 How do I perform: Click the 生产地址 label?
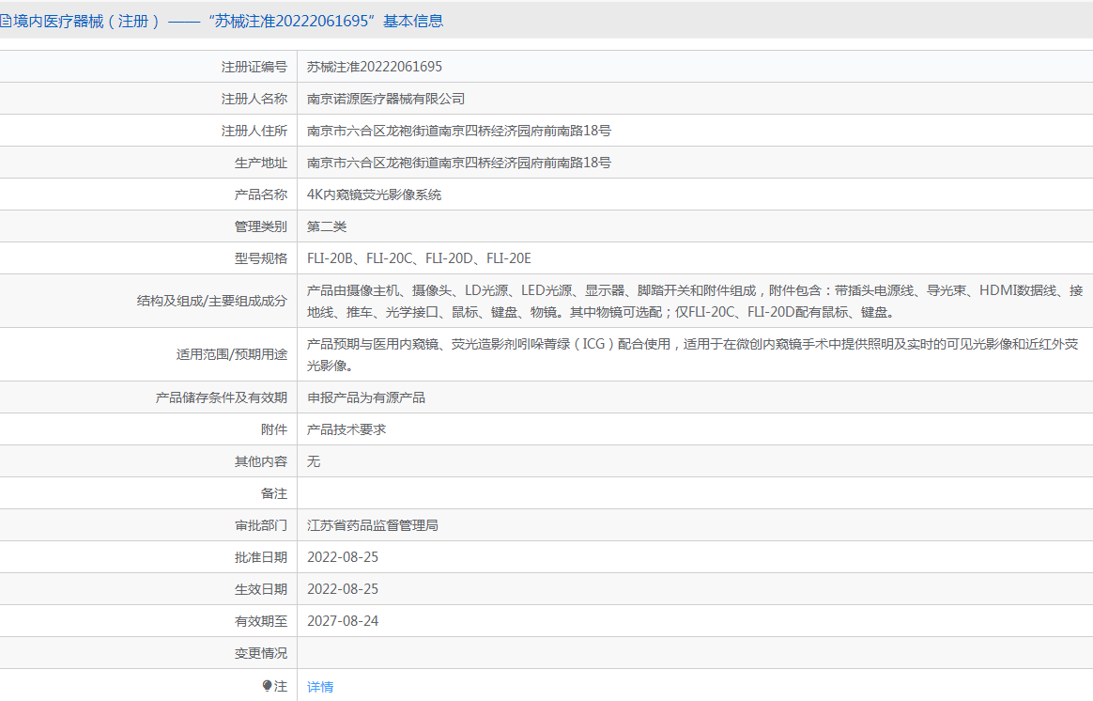tap(261, 164)
